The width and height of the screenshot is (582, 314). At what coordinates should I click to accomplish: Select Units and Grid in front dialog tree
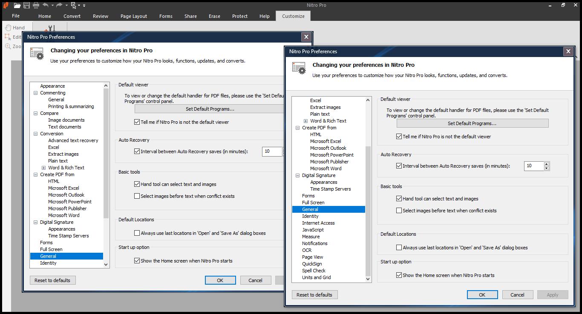point(317,277)
